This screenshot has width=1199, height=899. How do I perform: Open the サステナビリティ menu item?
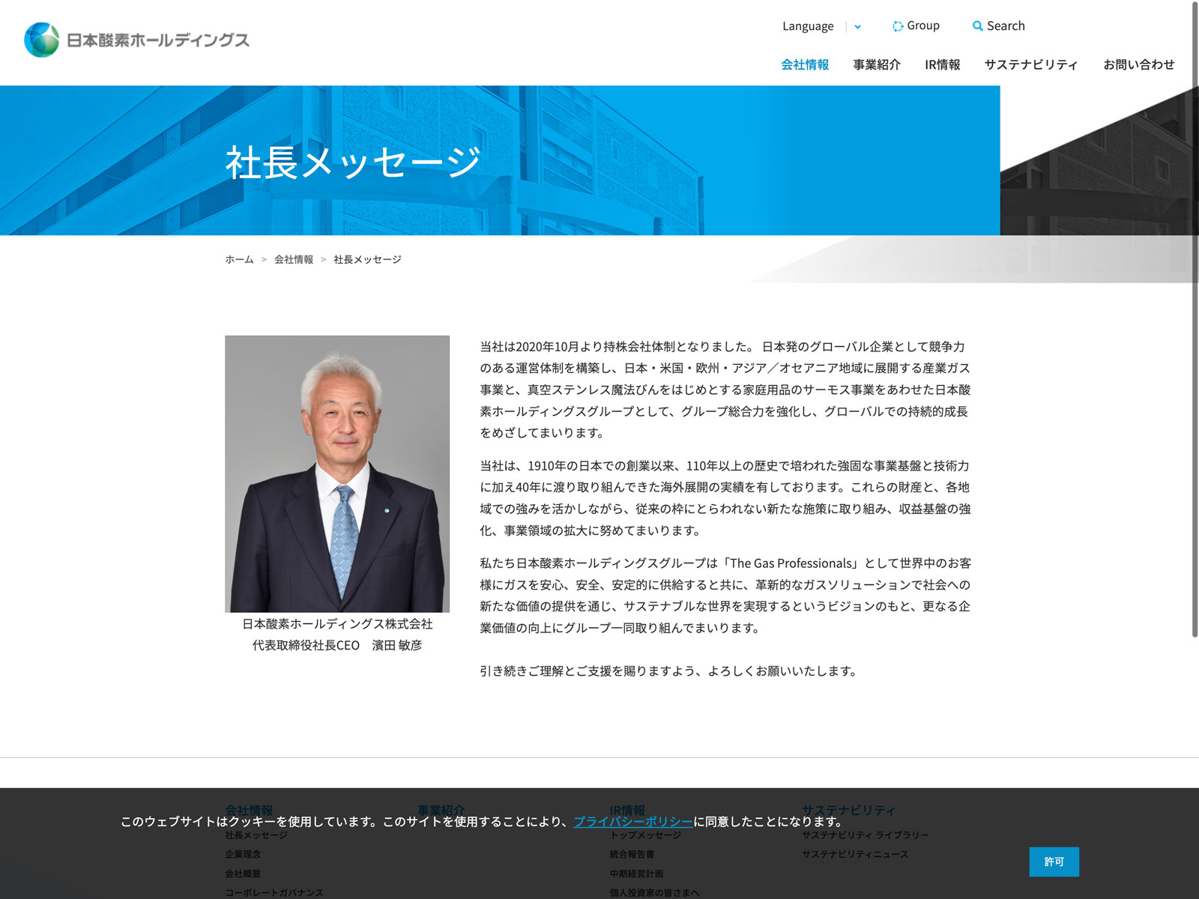[x=1030, y=64]
